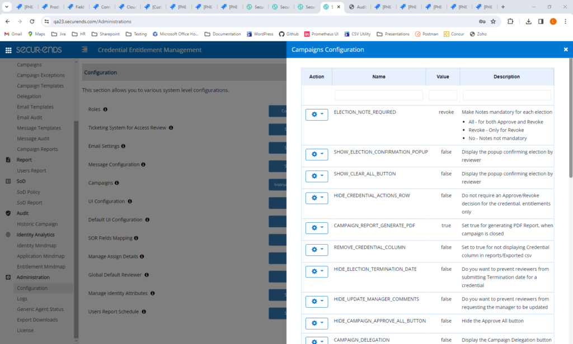Image resolution: width=573 pixels, height=344 pixels.
Task: Click the Value column filter field
Action: 443,95
